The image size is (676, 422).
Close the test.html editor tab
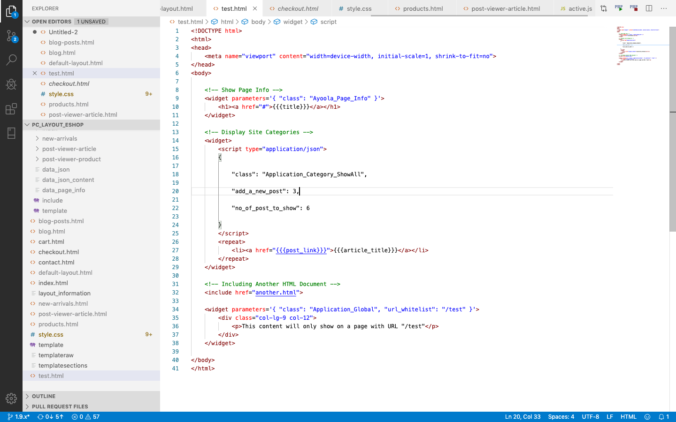[255, 8]
